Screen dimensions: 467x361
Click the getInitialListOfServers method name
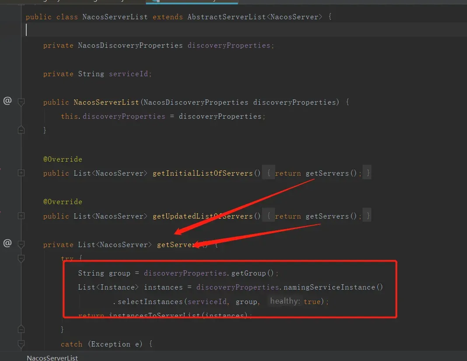202,173
